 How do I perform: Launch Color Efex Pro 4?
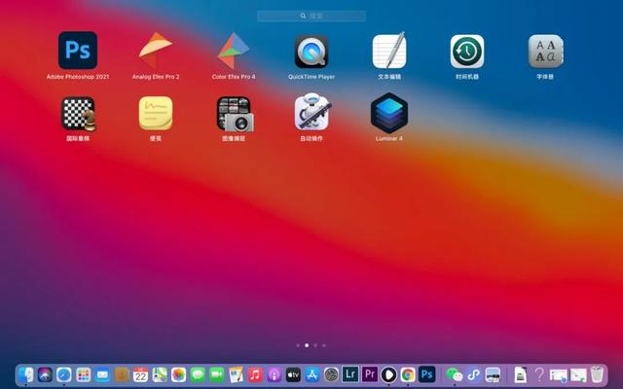pos(234,51)
